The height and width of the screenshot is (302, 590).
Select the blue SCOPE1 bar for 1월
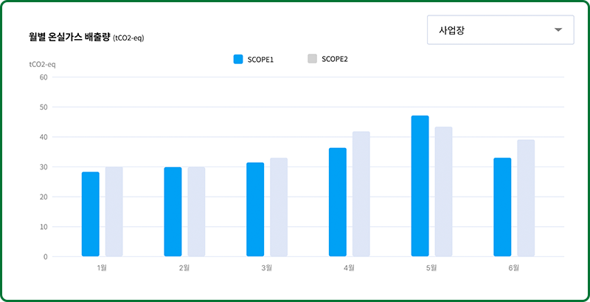click(x=91, y=214)
